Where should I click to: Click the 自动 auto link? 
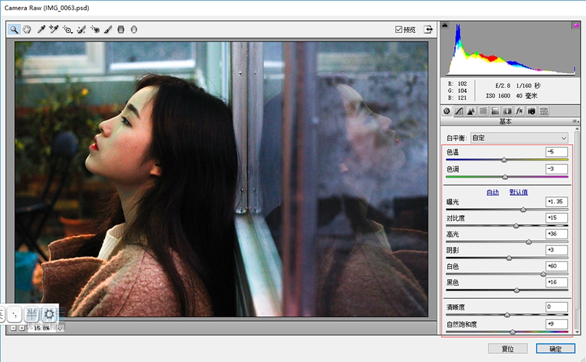click(x=492, y=192)
